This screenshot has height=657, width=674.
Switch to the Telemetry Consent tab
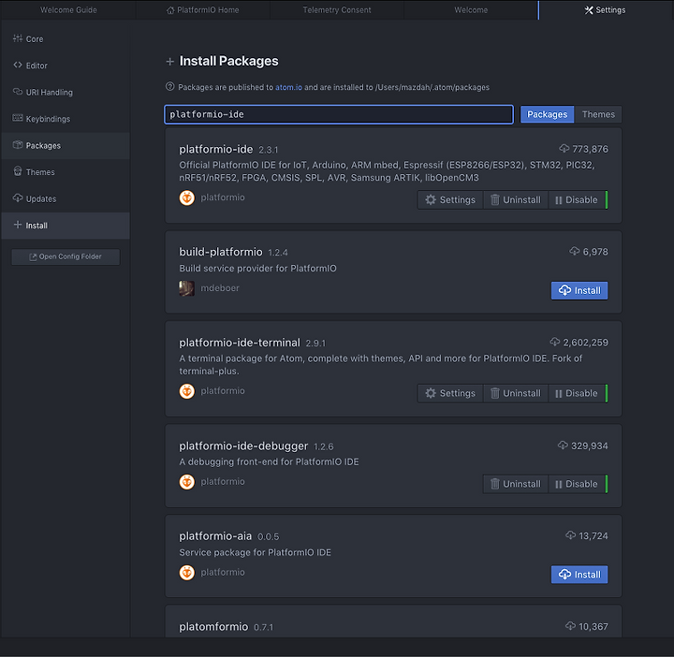point(337,10)
